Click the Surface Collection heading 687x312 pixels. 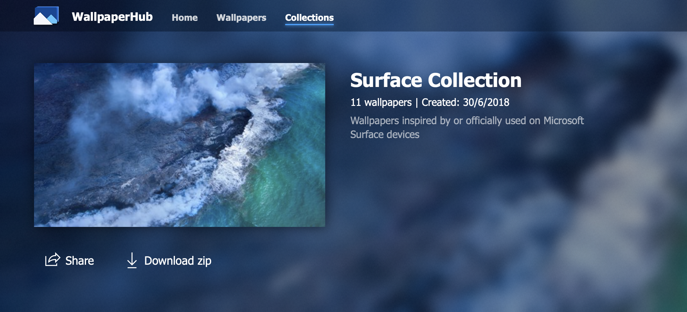(x=436, y=80)
